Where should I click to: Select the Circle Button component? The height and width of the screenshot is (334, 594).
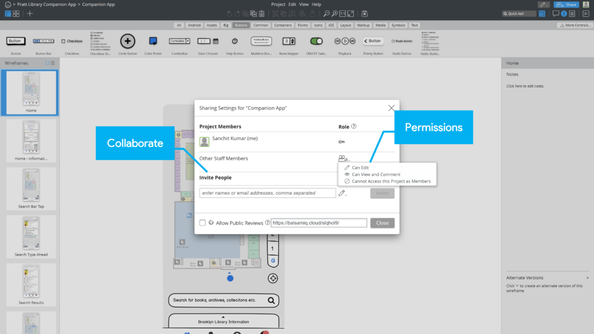click(x=128, y=41)
